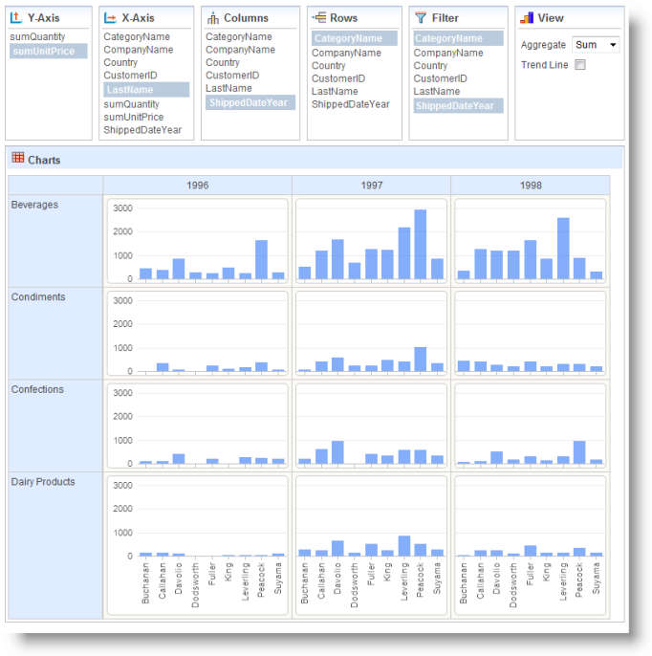
Task: Open the Confections 1998 chart
Action: coord(531,426)
